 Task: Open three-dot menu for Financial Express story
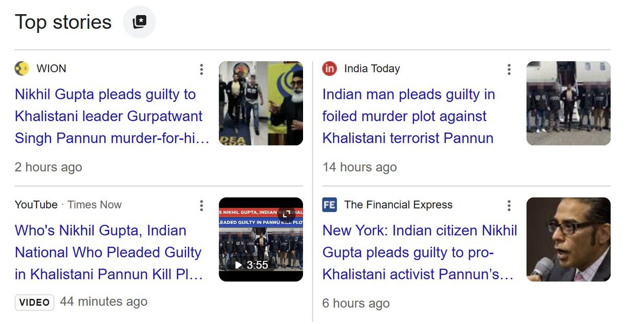coord(509,205)
